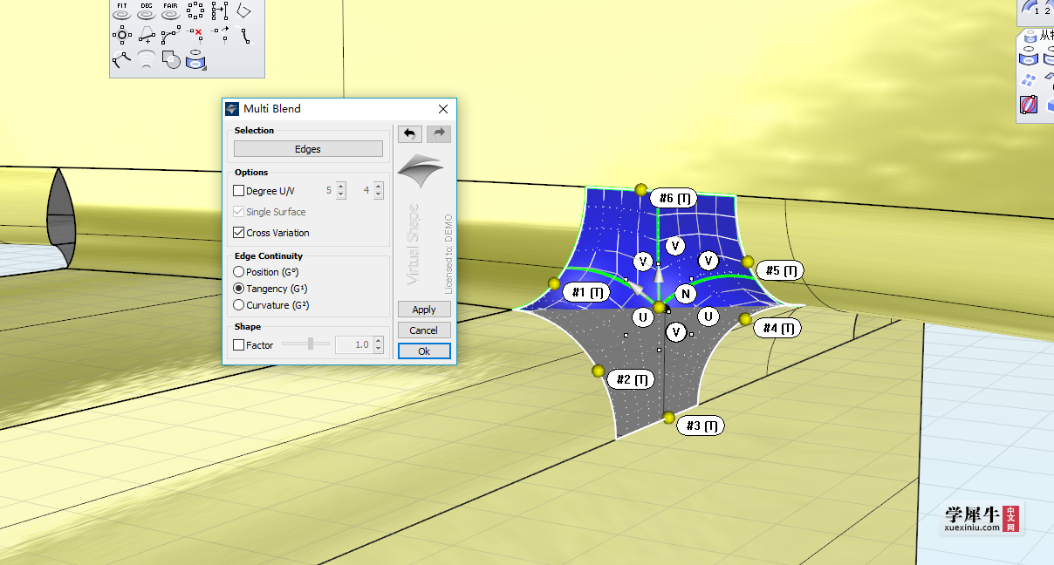Select Tangency (G¹) continuity

(x=239, y=289)
